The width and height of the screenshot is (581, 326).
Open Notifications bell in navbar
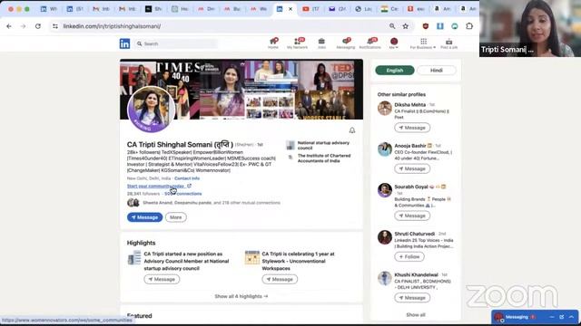[369, 43]
